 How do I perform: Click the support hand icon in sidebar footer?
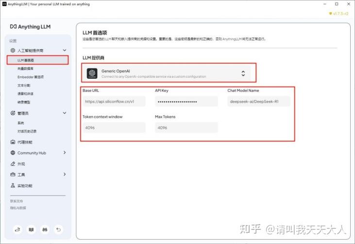17,230
